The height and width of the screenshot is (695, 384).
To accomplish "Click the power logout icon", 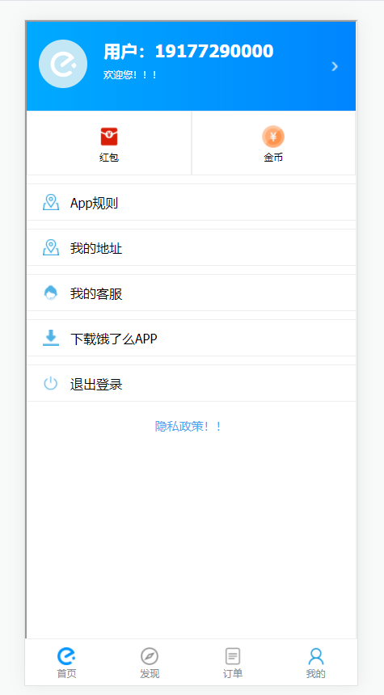I will (51, 383).
